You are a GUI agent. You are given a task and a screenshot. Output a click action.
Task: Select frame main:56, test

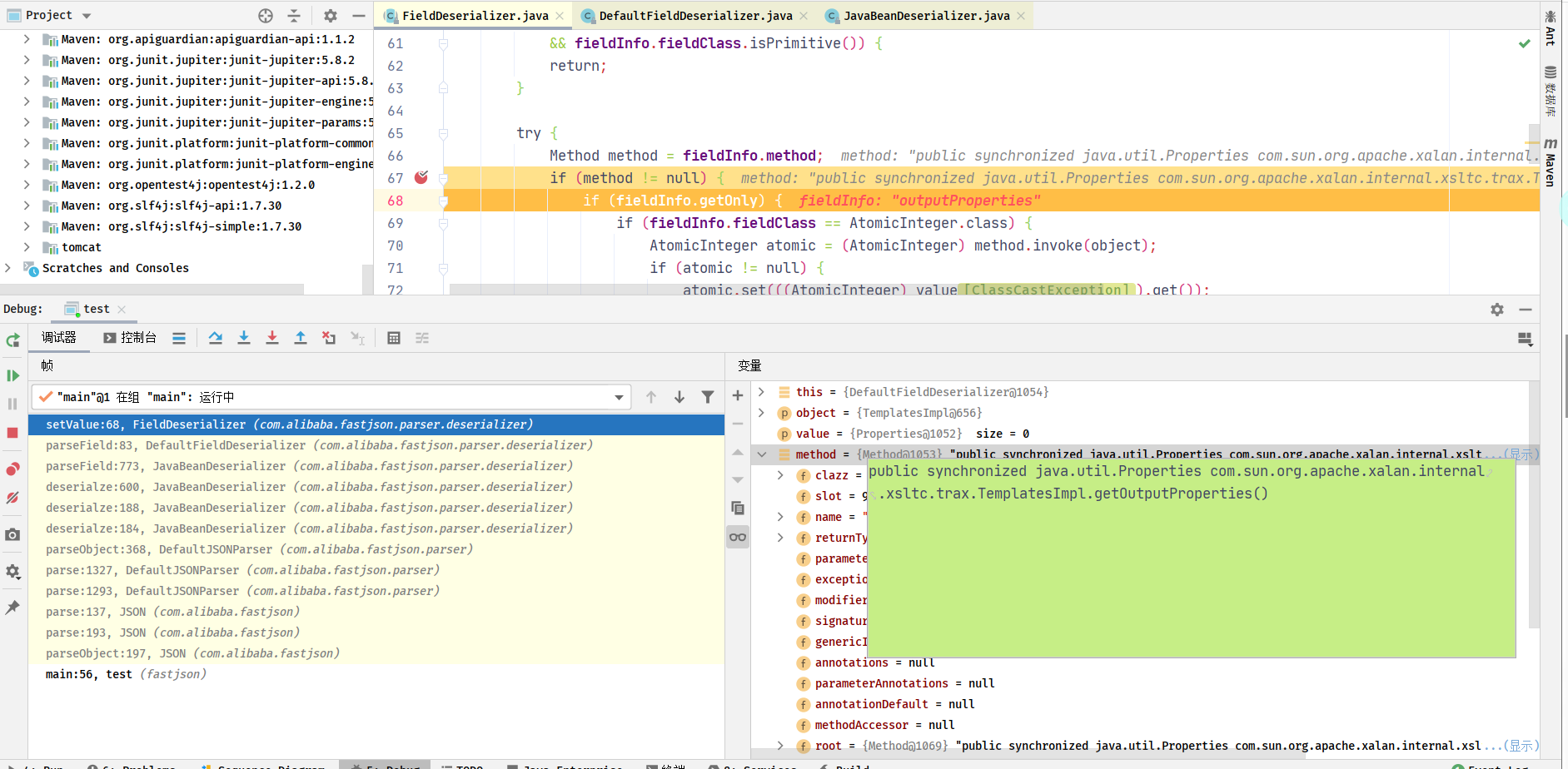[376, 674]
